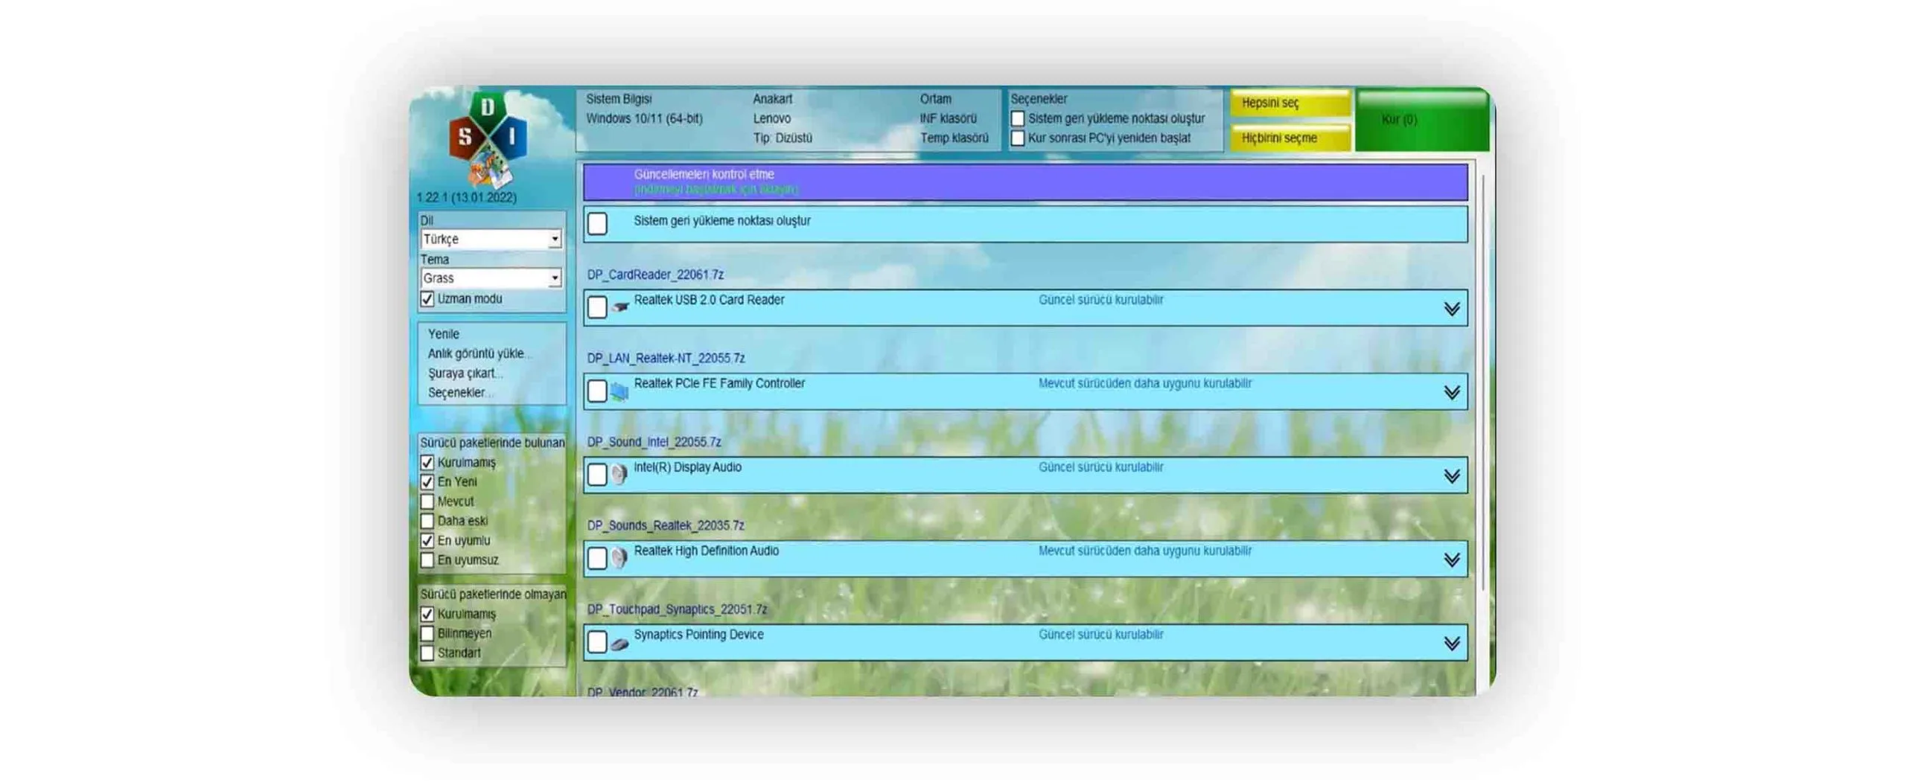Click Yenile in the side menu
The height and width of the screenshot is (782, 1906).
click(x=444, y=334)
